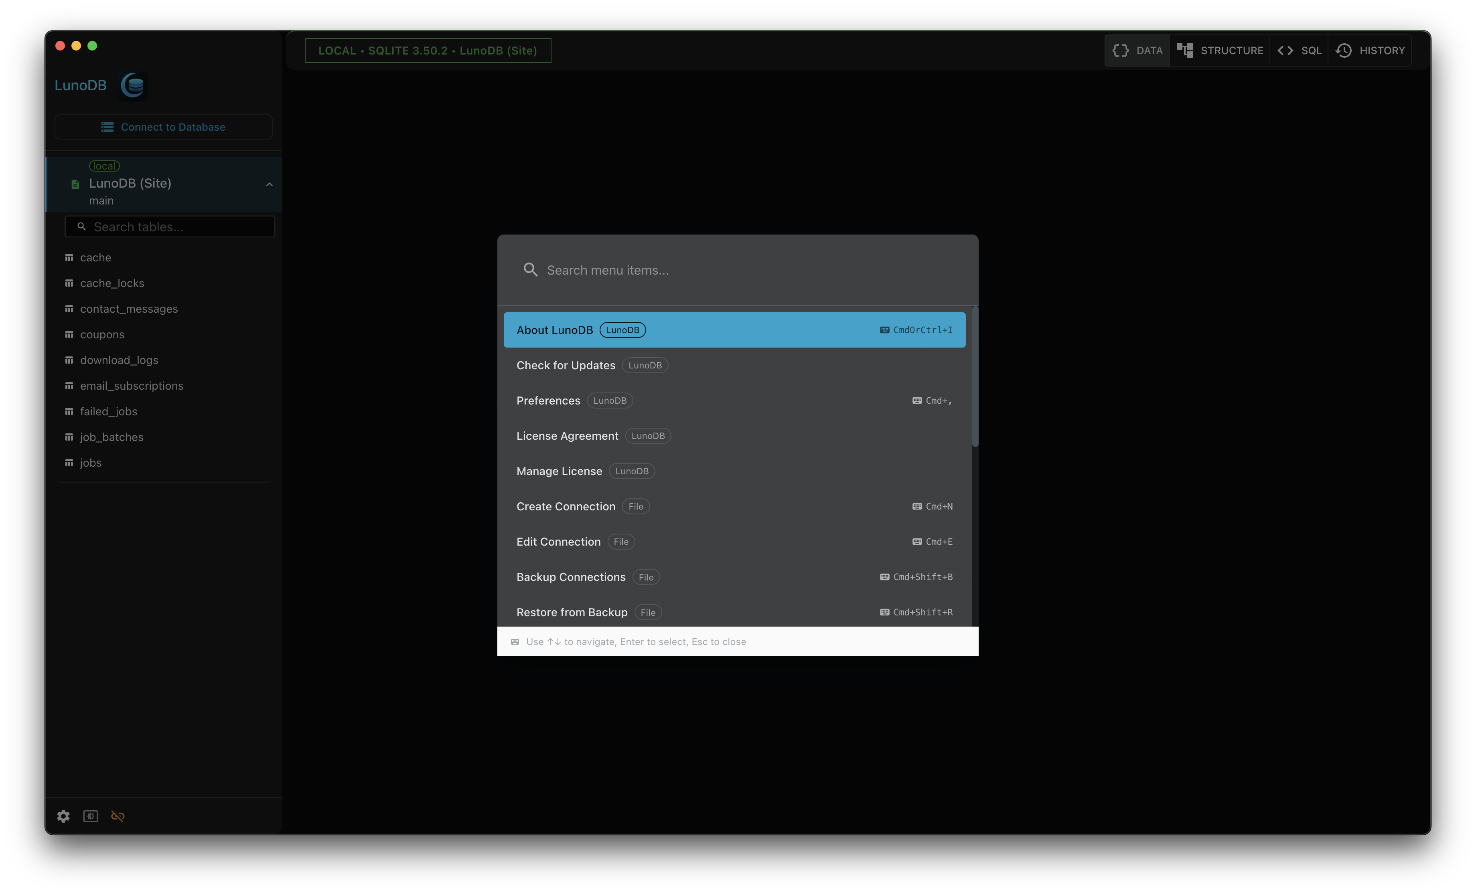Open the STRUCTURE view tab
Screen dimensions: 1476x894
click(1220, 51)
